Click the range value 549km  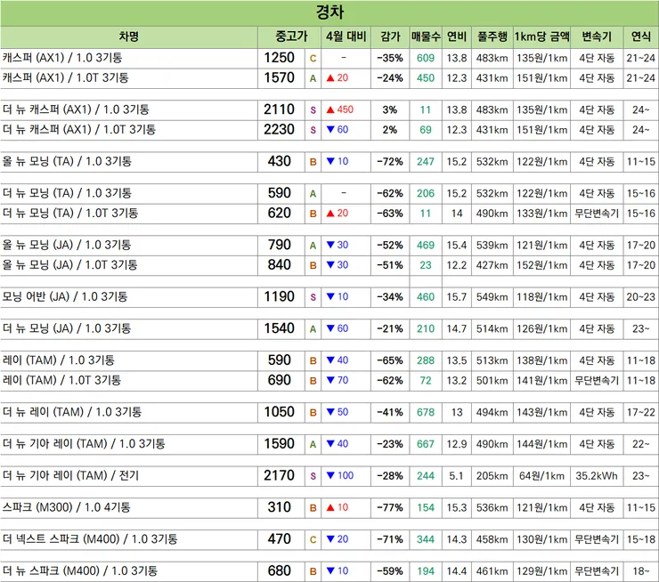point(492,297)
